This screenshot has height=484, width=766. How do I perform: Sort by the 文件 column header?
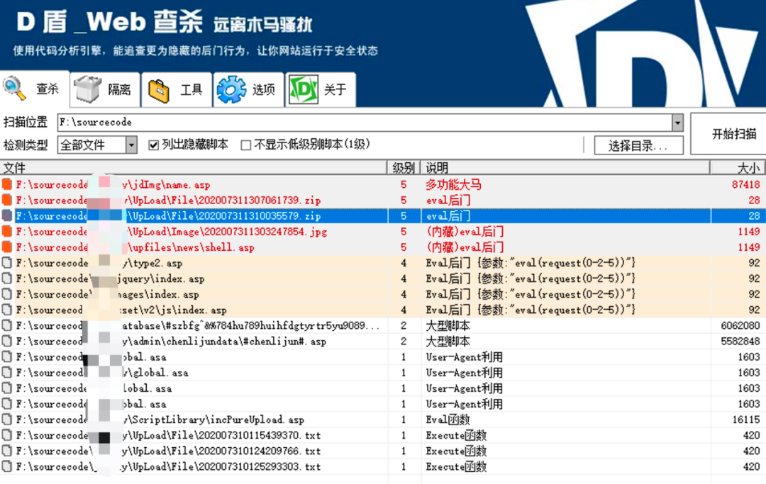pos(194,168)
